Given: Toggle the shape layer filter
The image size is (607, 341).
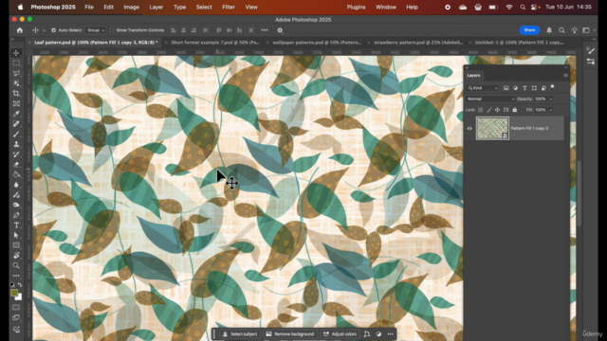Looking at the screenshot, I should pyautogui.click(x=534, y=88).
